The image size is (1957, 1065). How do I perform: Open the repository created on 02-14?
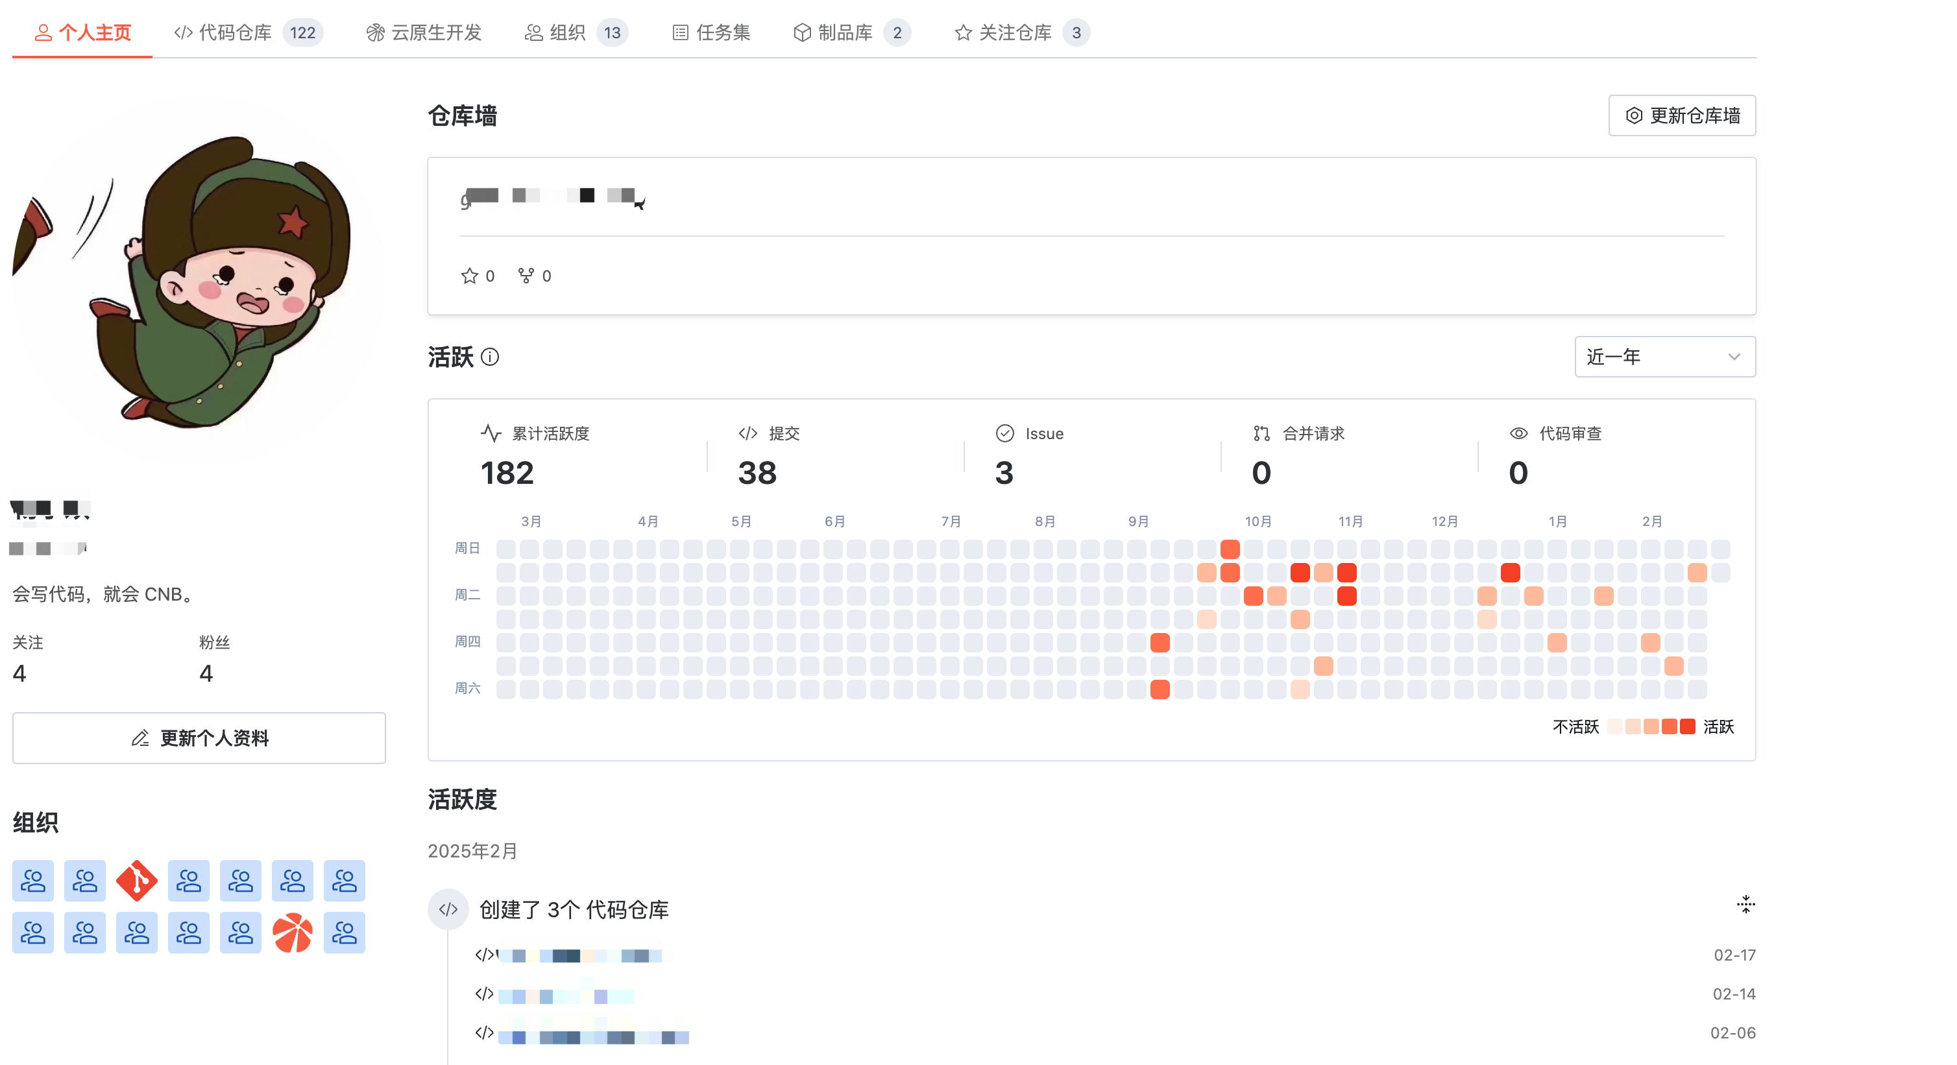click(566, 994)
